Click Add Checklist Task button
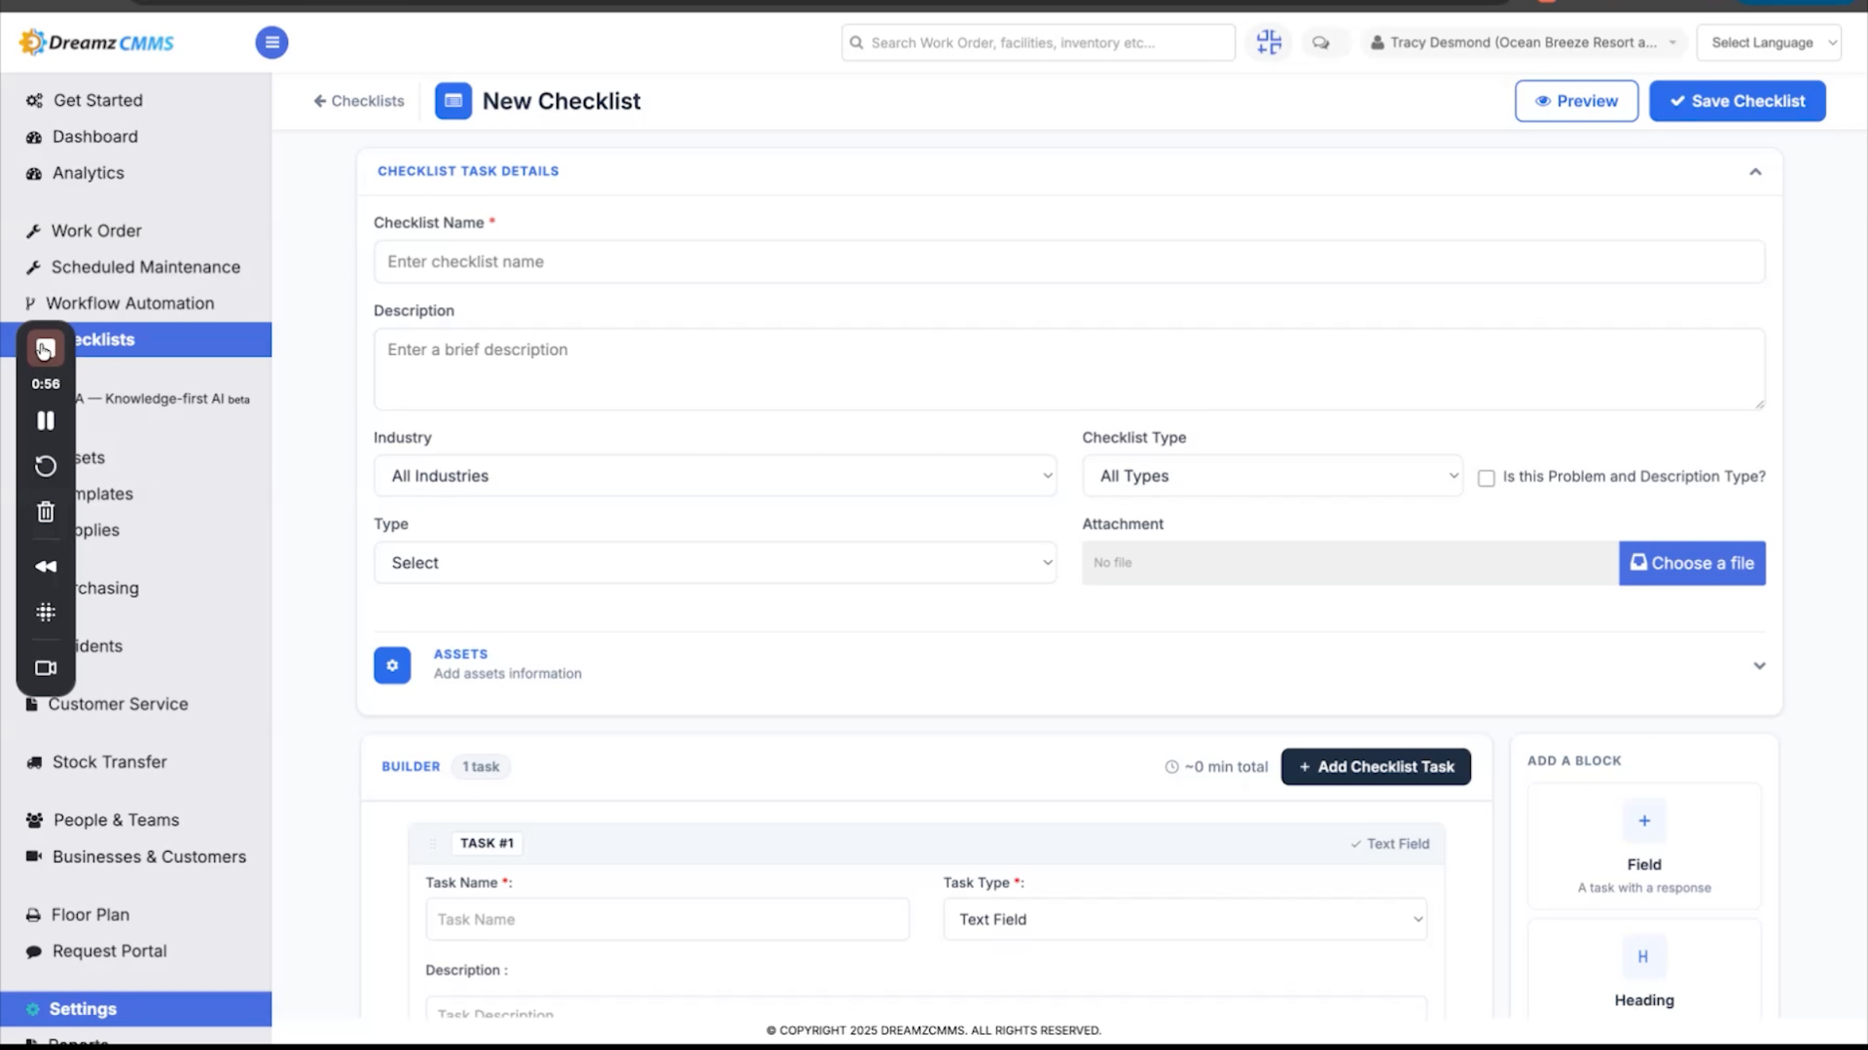Viewport: 1868px width, 1050px height. pos(1376,767)
